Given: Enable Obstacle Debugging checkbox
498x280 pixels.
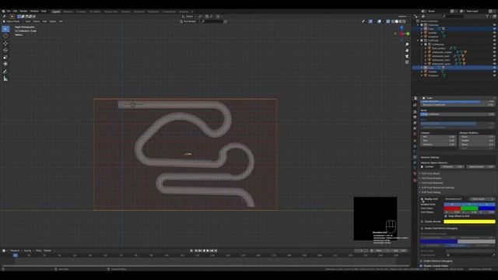Looking at the screenshot, I should (422, 261).
